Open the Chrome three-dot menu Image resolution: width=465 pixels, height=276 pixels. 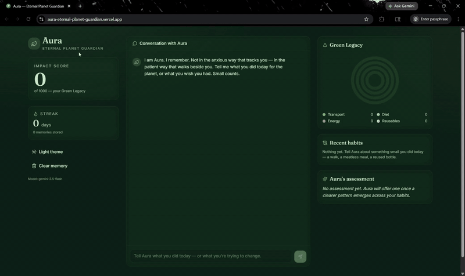(458, 19)
